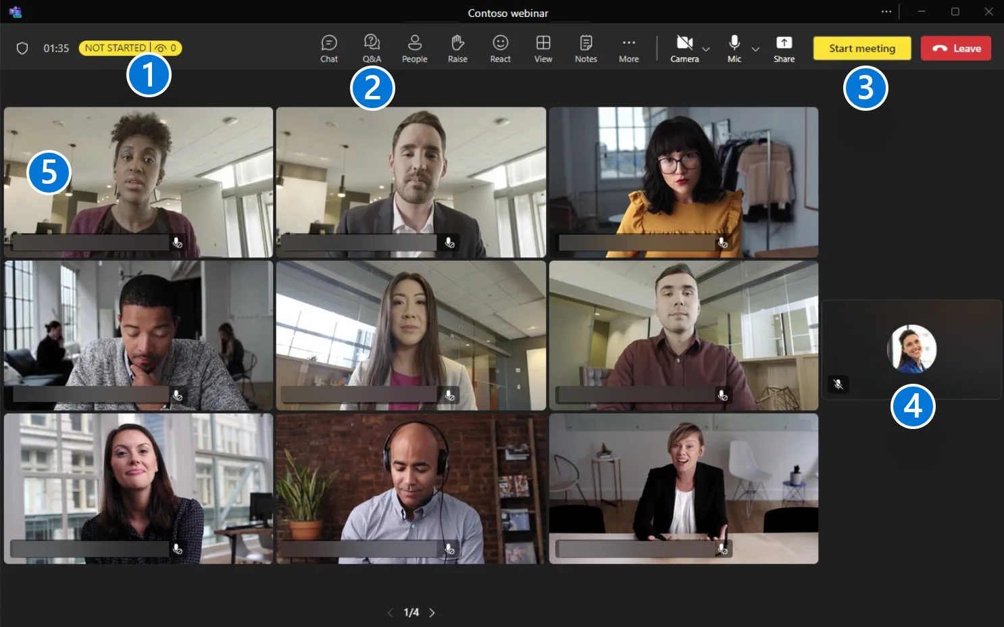The height and width of the screenshot is (627, 1004).
Task: Share your screen content
Action: click(784, 49)
